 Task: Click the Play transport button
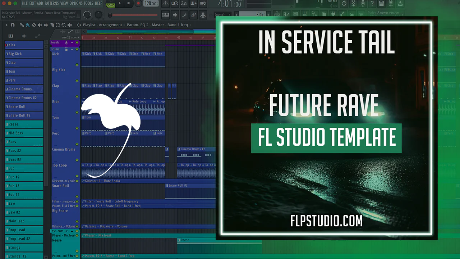coord(120,3)
